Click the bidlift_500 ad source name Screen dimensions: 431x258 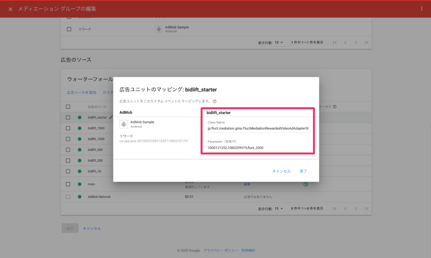[x=96, y=150]
